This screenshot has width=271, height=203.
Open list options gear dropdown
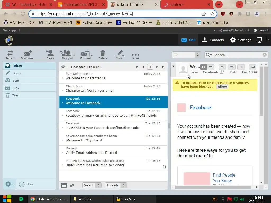[x=64, y=67]
